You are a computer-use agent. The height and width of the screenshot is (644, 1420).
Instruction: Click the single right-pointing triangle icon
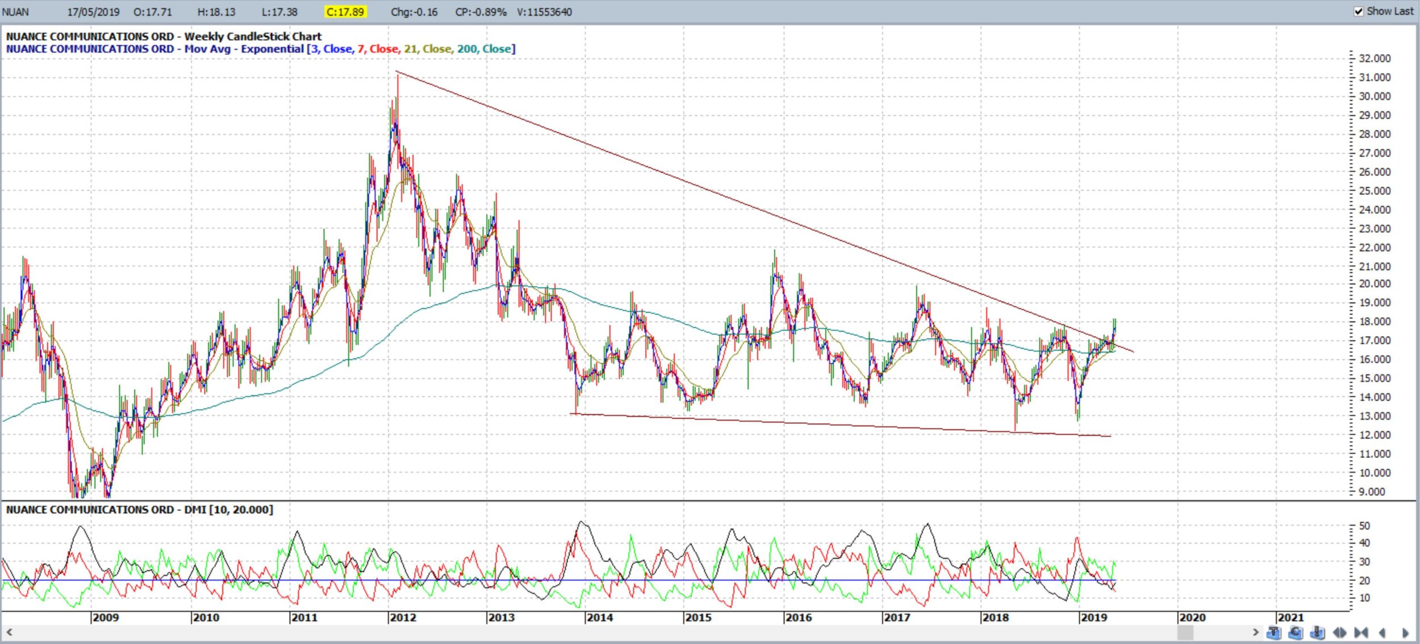point(1405,633)
